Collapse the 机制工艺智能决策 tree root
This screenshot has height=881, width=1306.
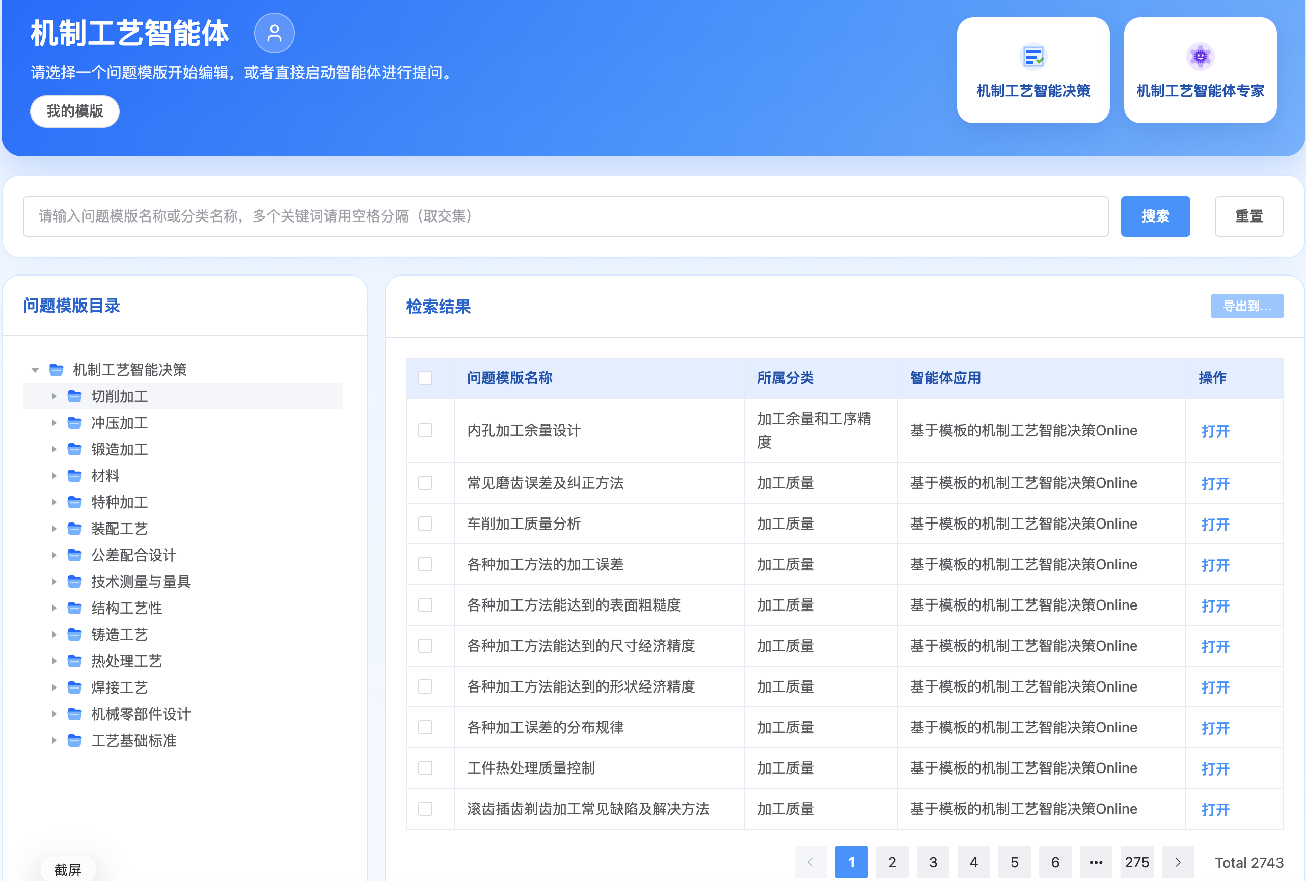coord(35,370)
